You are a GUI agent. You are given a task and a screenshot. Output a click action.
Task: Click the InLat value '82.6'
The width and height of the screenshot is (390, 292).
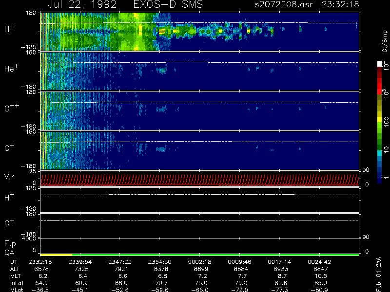281,283
